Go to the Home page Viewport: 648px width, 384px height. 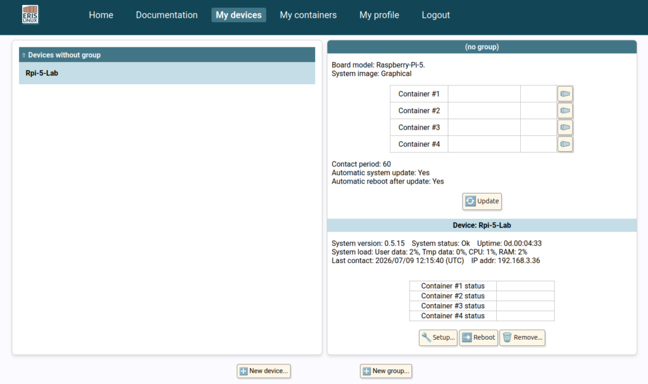tap(101, 15)
